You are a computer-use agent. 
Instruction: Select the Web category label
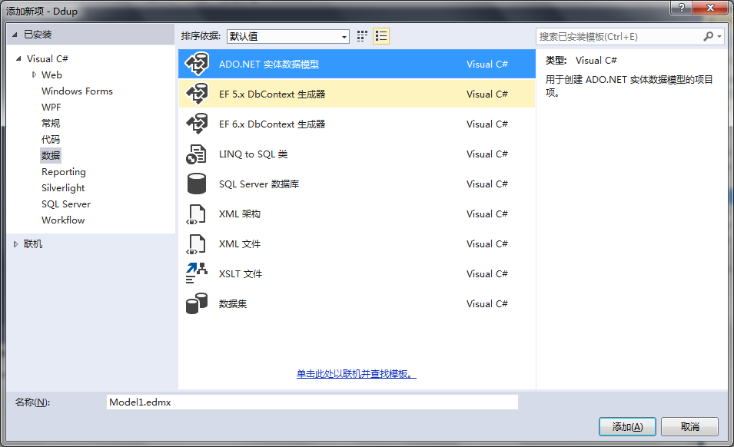[x=51, y=74]
